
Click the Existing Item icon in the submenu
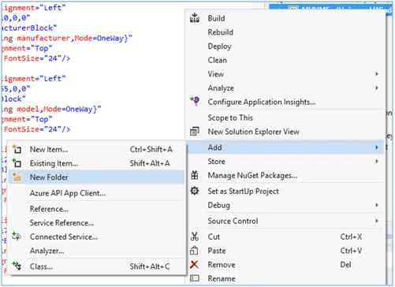click(x=17, y=163)
